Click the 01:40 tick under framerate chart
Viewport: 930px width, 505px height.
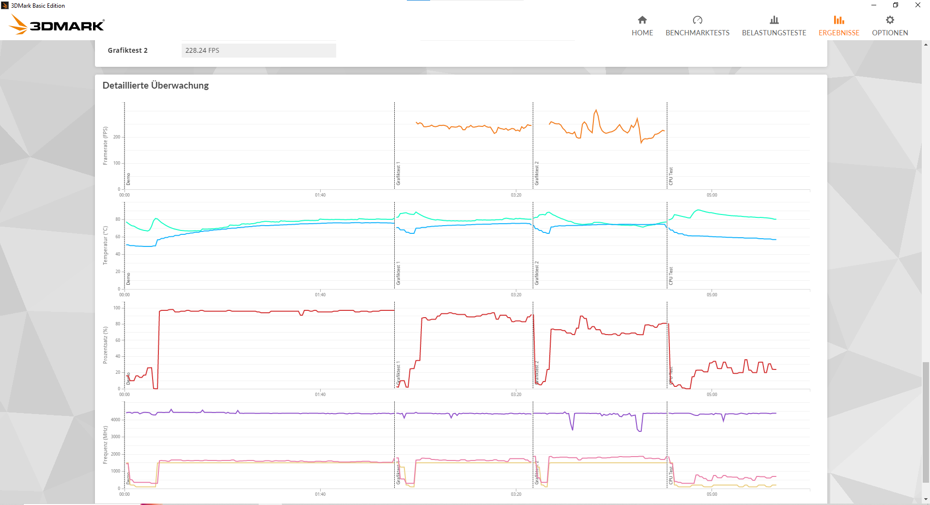[x=320, y=195]
